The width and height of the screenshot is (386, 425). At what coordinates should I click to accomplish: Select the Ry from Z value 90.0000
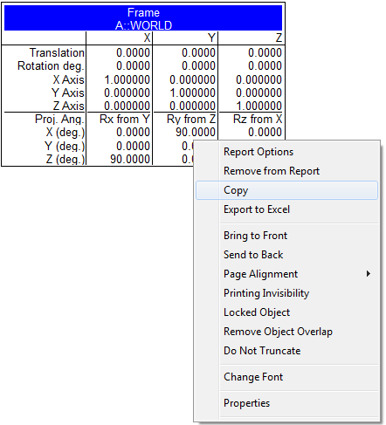(x=196, y=133)
